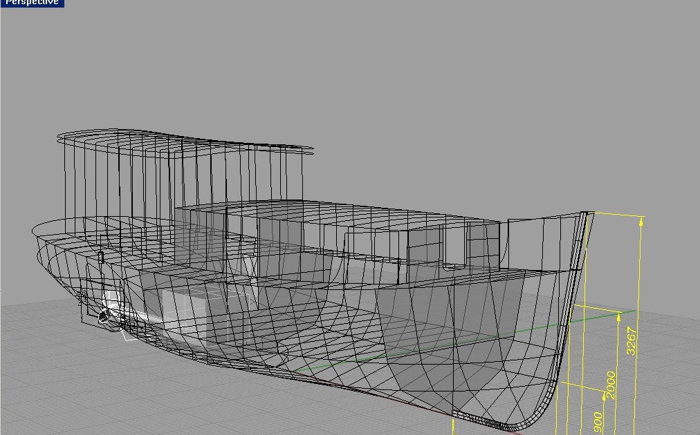Select the 3267 dimension text
700x435 pixels.
pyautogui.click(x=631, y=341)
